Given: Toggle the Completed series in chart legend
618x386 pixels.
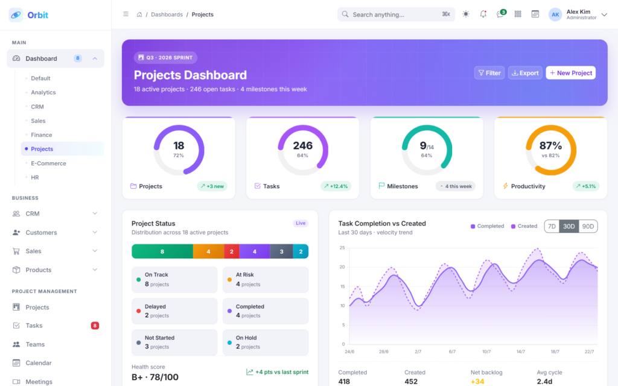Looking at the screenshot, I should 487,226.
